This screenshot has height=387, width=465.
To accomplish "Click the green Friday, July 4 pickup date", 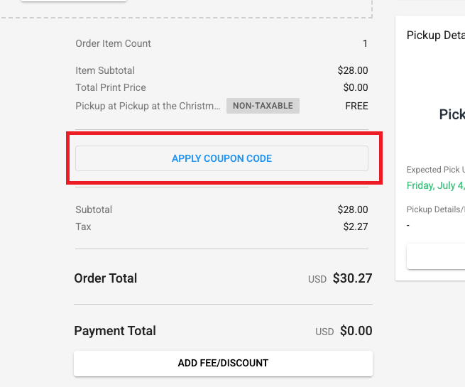I will click(x=436, y=186).
